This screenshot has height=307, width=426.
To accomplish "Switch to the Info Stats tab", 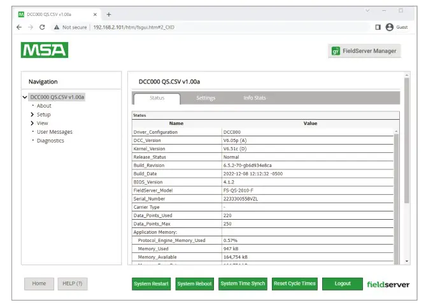I will (255, 98).
